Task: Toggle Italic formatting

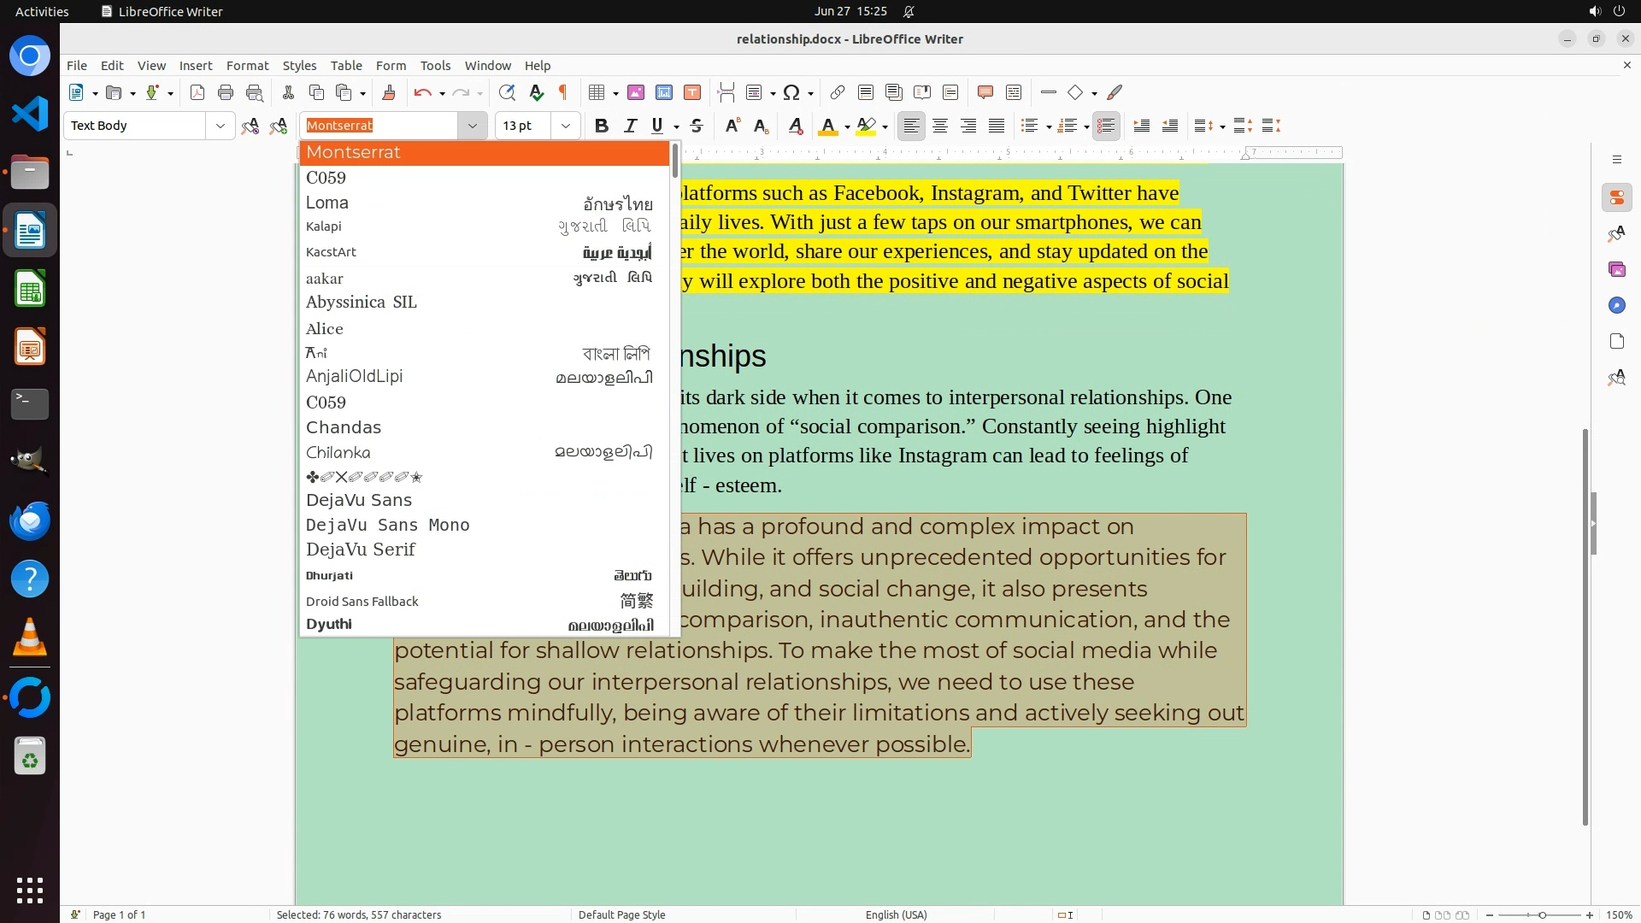Action: coord(631,126)
